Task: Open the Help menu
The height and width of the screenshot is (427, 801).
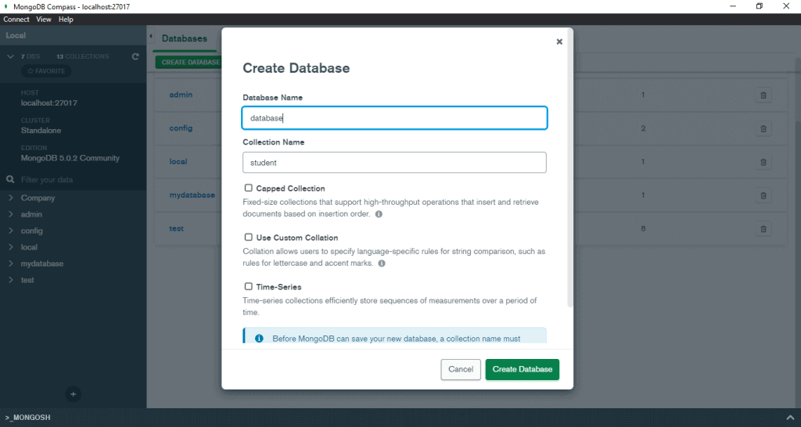Action: (x=66, y=20)
